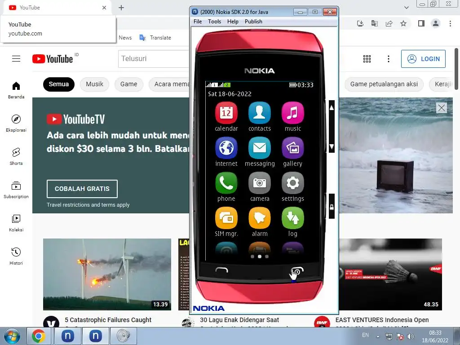Close the YouTube browser tab
The width and height of the screenshot is (460, 345).
[x=104, y=8]
